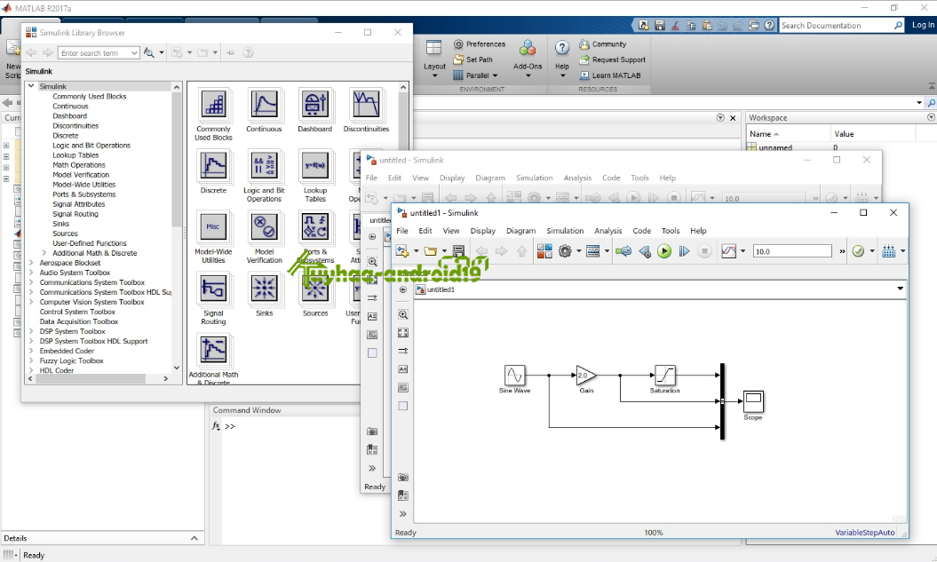Select the Scope block on canvas
The image size is (937, 562).
point(753,401)
